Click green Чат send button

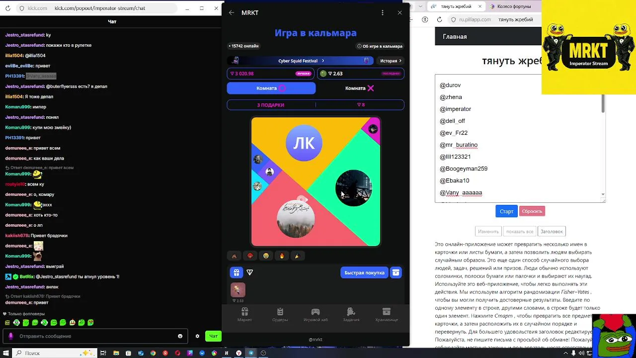click(x=213, y=336)
